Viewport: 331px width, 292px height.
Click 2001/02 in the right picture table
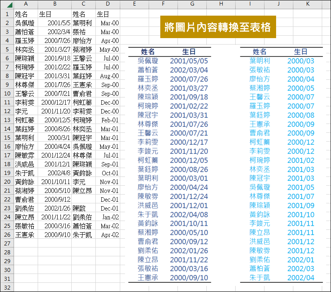301,160
